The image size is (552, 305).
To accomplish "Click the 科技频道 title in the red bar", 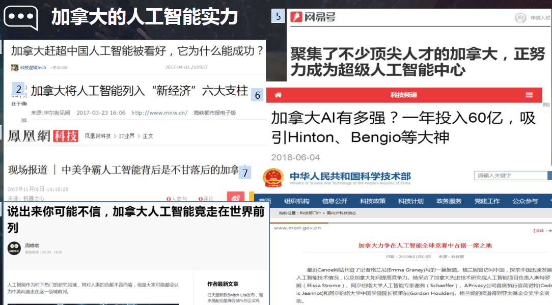I will tap(403, 95).
